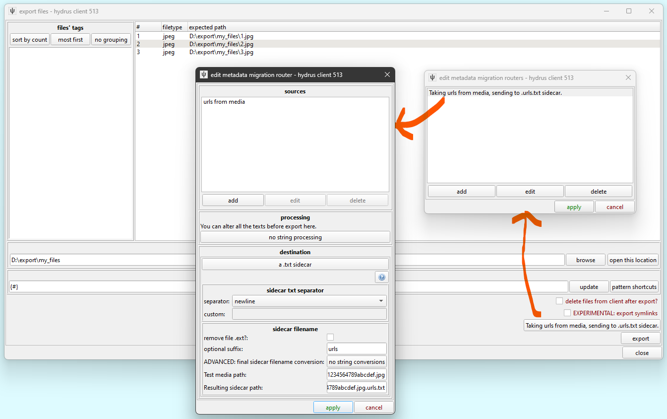Maximize the export files window
667x419 pixels.
[x=629, y=11]
